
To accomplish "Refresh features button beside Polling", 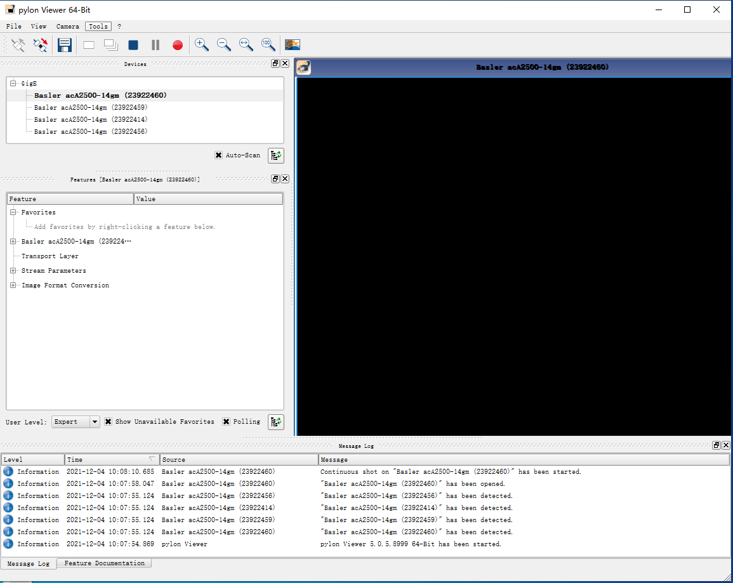I will tap(276, 422).
